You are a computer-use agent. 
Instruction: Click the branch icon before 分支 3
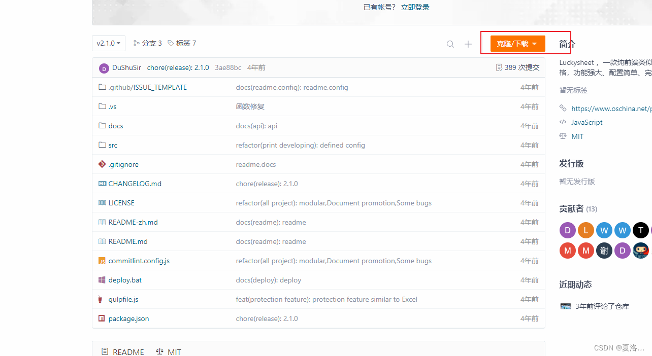click(x=136, y=43)
